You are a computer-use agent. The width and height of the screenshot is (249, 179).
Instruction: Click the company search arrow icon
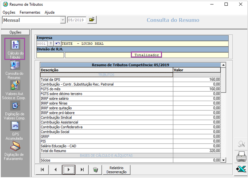[x=51, y=43]
